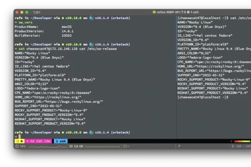
Task: Select the "1 zsh" tmux window tab
Action: (61, 142)
